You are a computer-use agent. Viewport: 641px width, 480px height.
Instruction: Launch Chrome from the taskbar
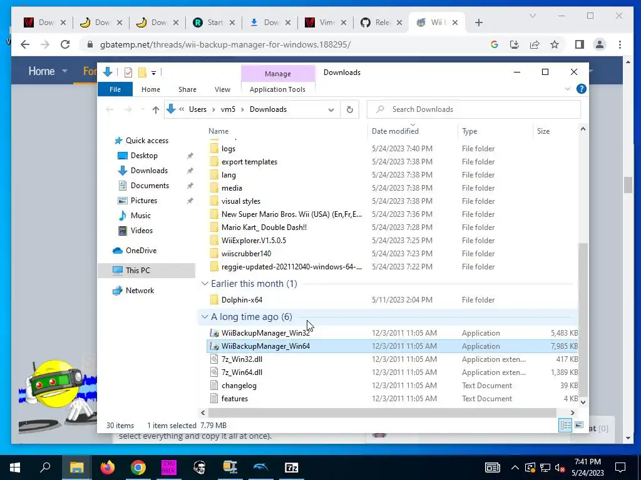tap(138, 467)
